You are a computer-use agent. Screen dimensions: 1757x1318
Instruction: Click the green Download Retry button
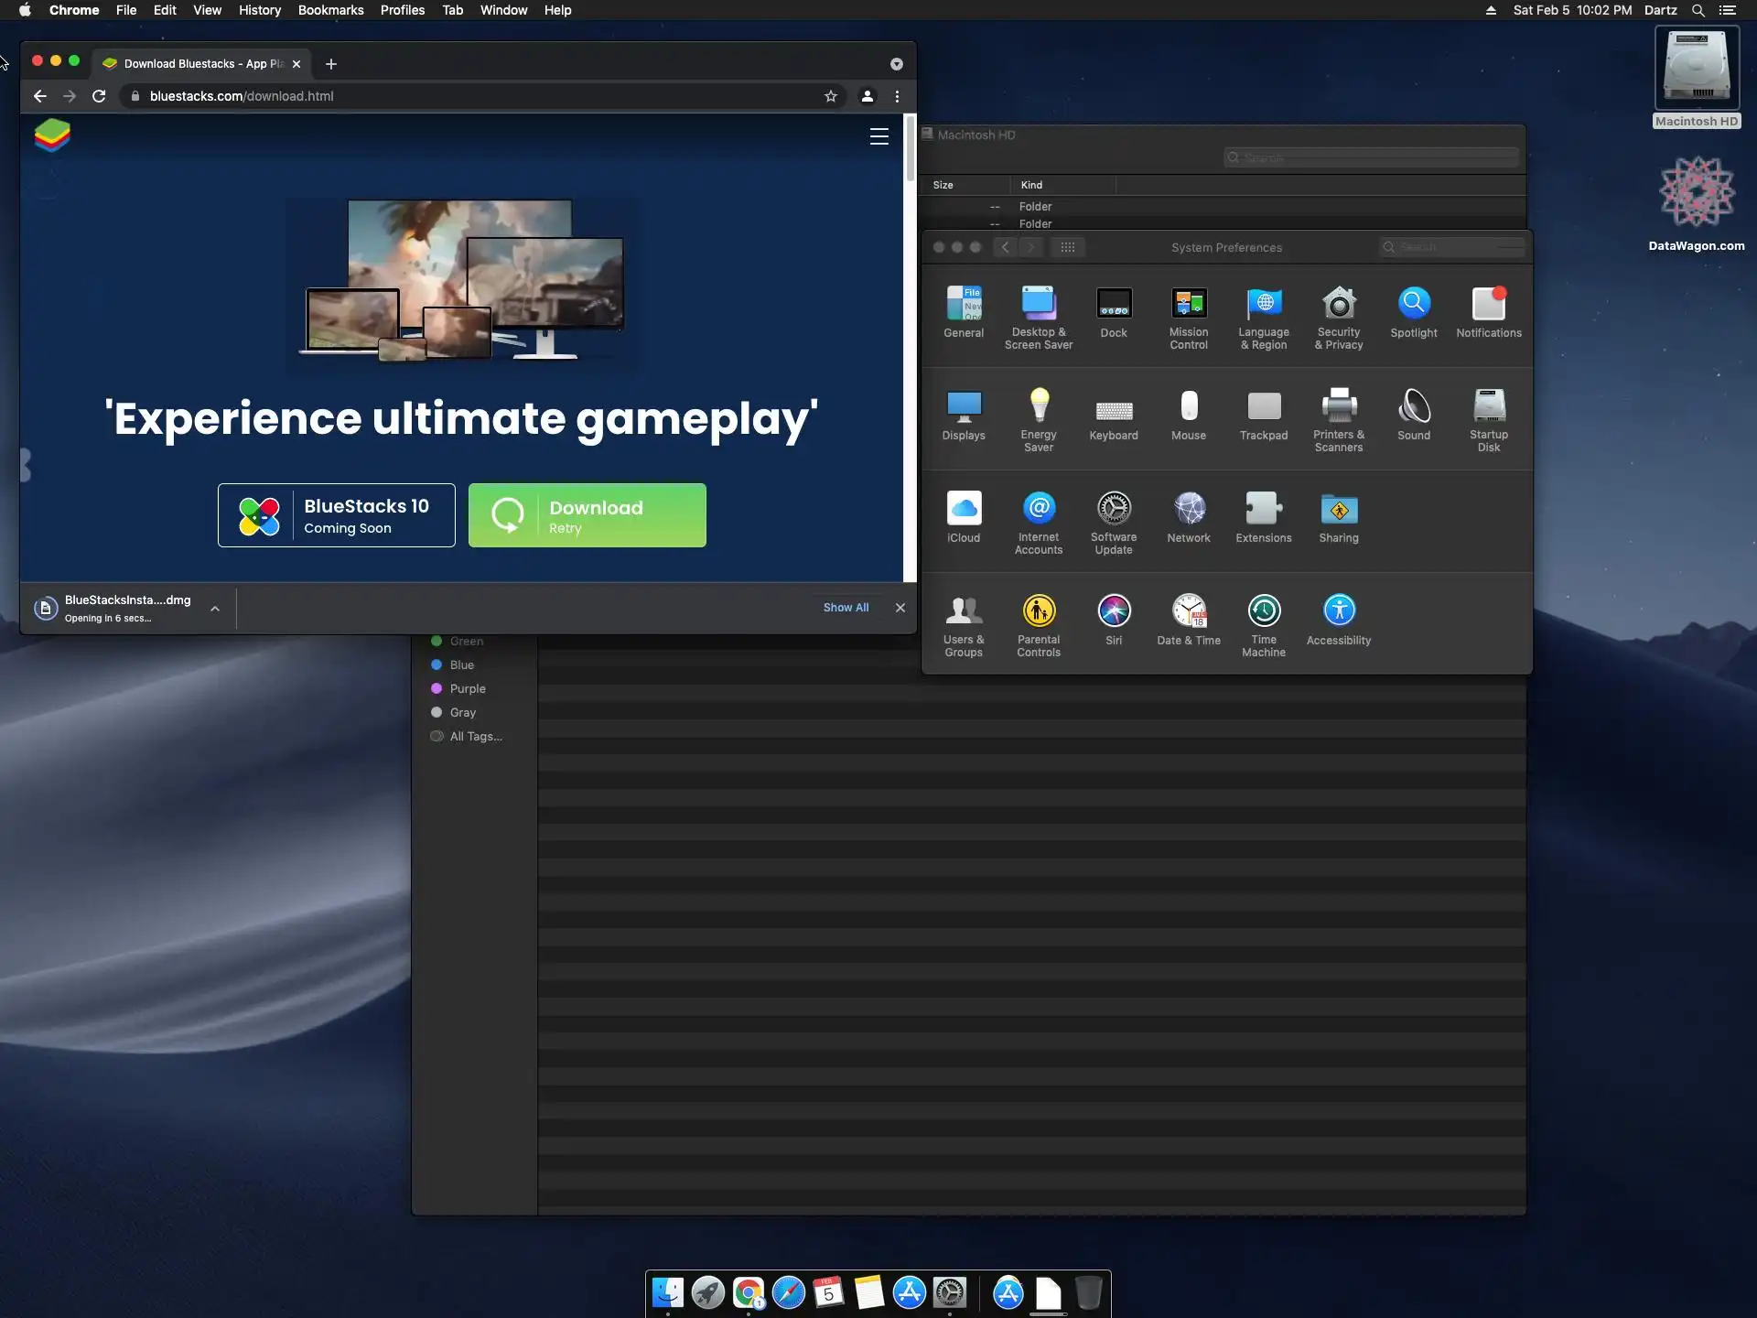coord(587,515)
